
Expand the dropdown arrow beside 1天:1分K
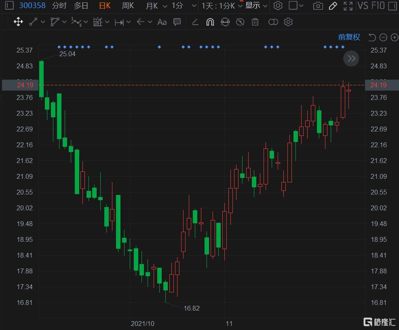click(240, 6)
